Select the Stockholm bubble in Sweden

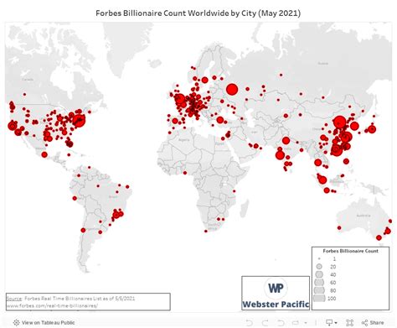point(204,81)
